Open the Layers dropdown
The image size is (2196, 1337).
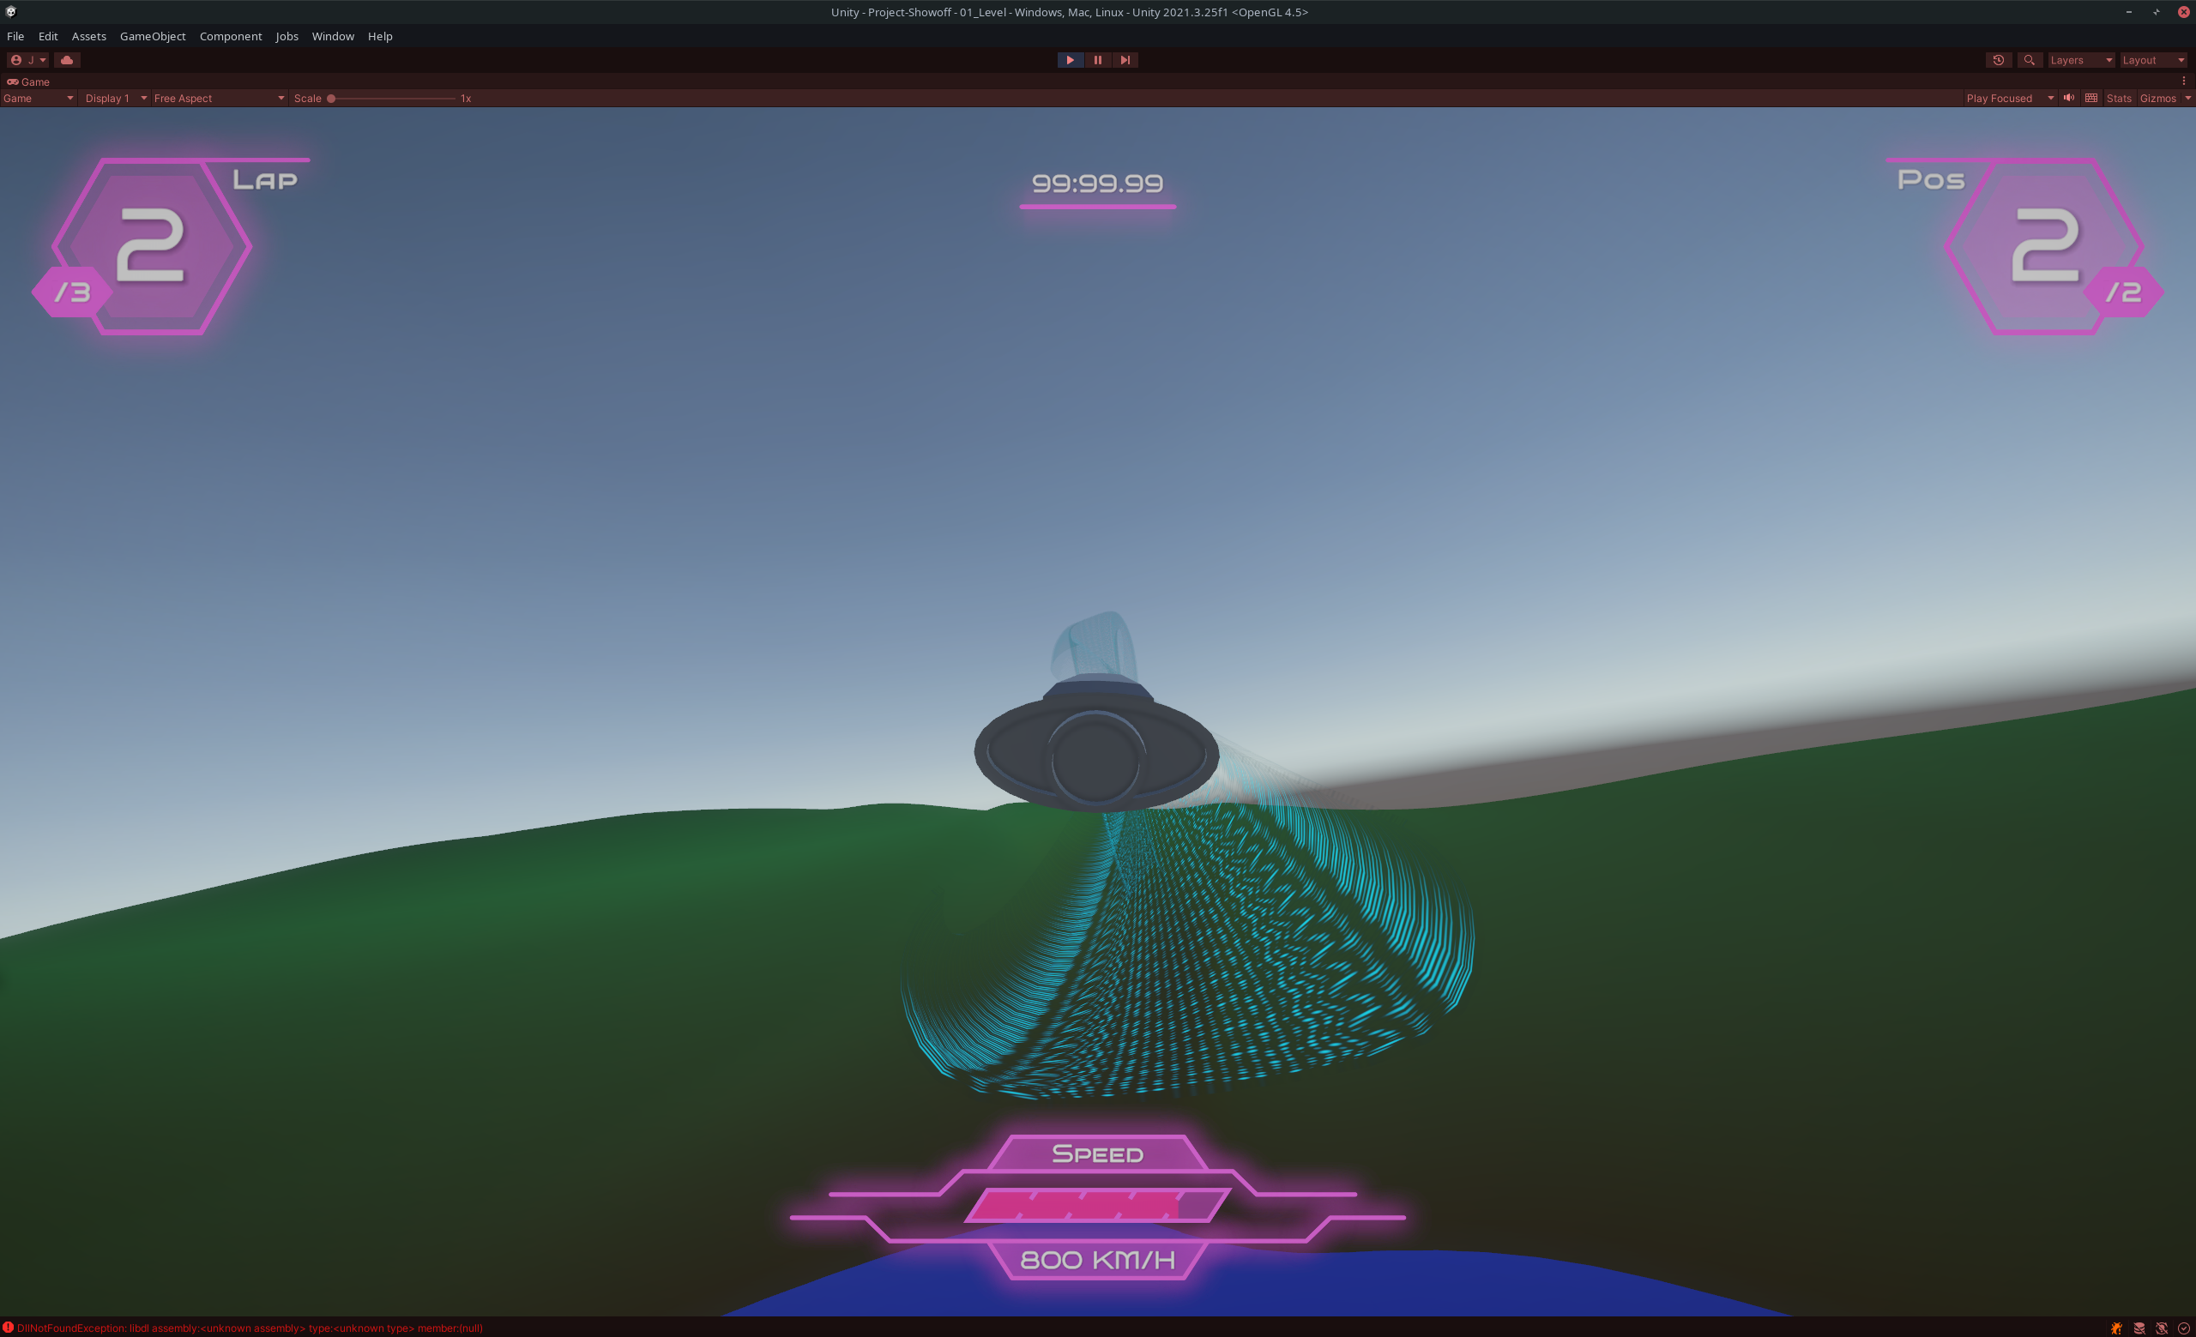coord(2080,60)
